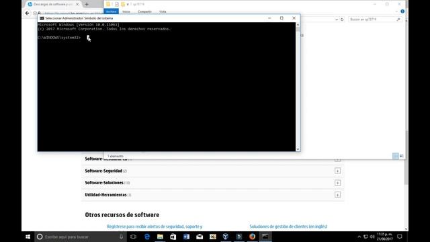Open address bar history dropdown in Explorer
The width and height of the screenshot is (430, 242).
click(337, 19)
